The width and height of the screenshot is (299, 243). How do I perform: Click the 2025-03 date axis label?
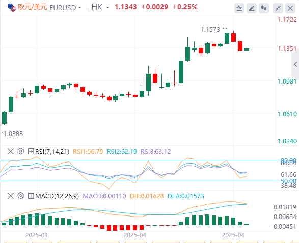pyautogui.click(x=37, y=235)
